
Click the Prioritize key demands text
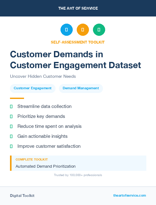tap(41, 116)
